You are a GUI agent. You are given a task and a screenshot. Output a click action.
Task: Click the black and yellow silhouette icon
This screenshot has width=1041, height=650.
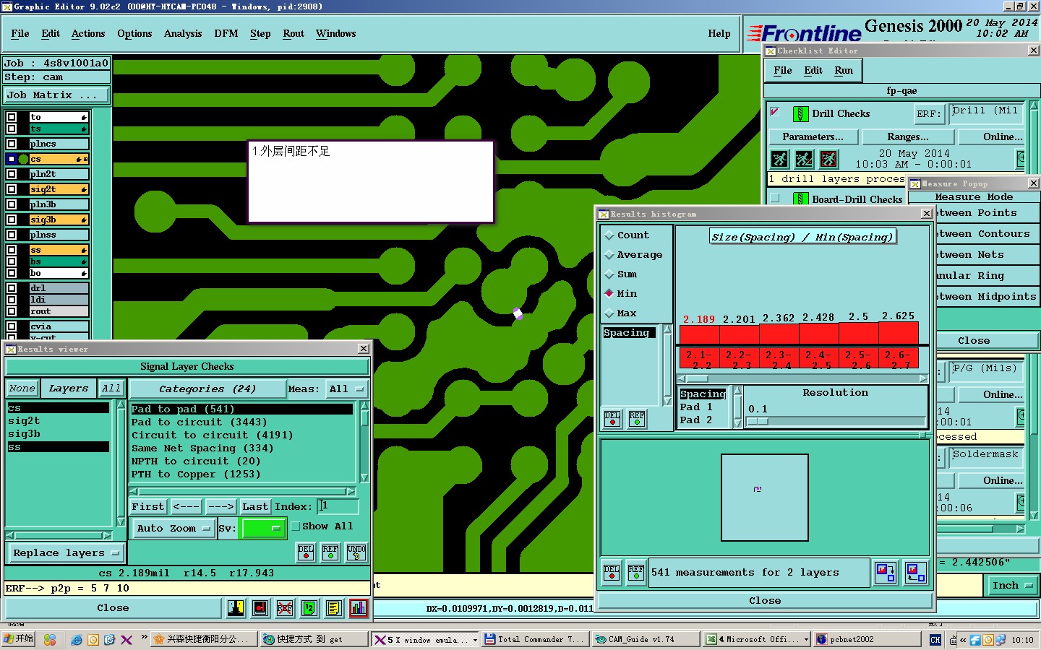click(236, 608)
